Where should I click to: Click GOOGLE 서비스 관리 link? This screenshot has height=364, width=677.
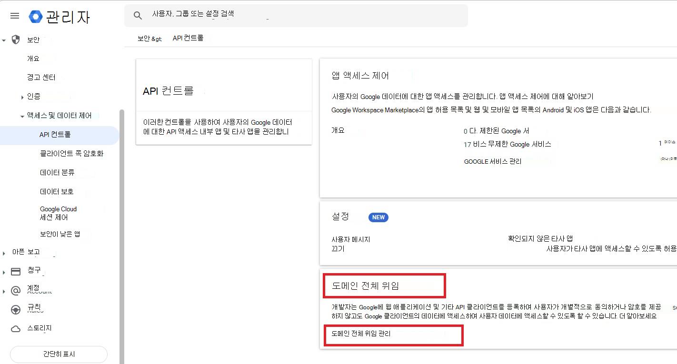click(x=493, y=161)
